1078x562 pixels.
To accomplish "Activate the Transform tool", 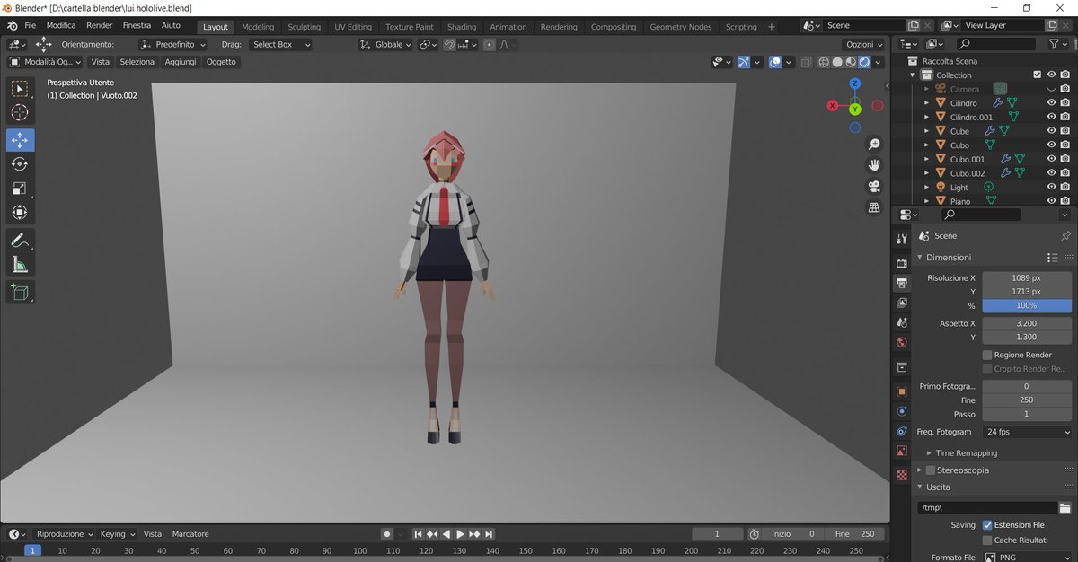I will tap(20, 213).
